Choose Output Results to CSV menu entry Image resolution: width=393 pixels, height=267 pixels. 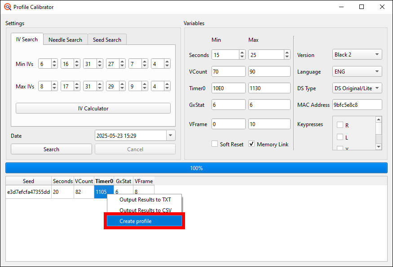coord(144,210)
